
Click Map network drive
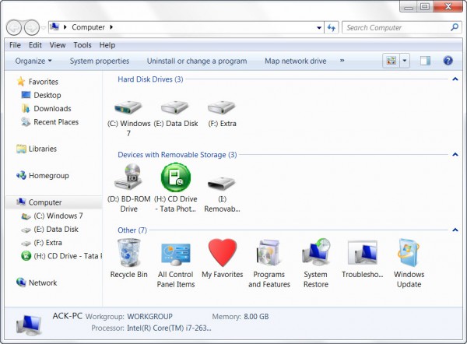(296, 61)
